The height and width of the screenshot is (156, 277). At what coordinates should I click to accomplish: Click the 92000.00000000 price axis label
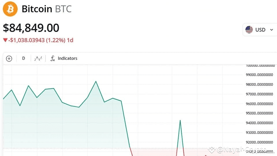click(259, 142)
